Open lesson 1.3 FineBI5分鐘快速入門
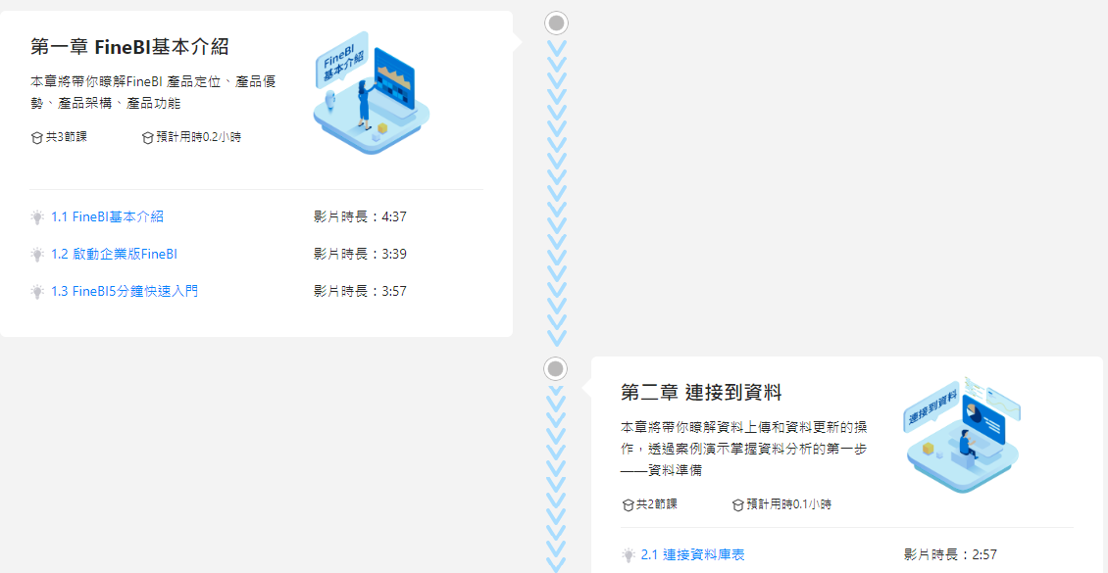 (125, 291)
